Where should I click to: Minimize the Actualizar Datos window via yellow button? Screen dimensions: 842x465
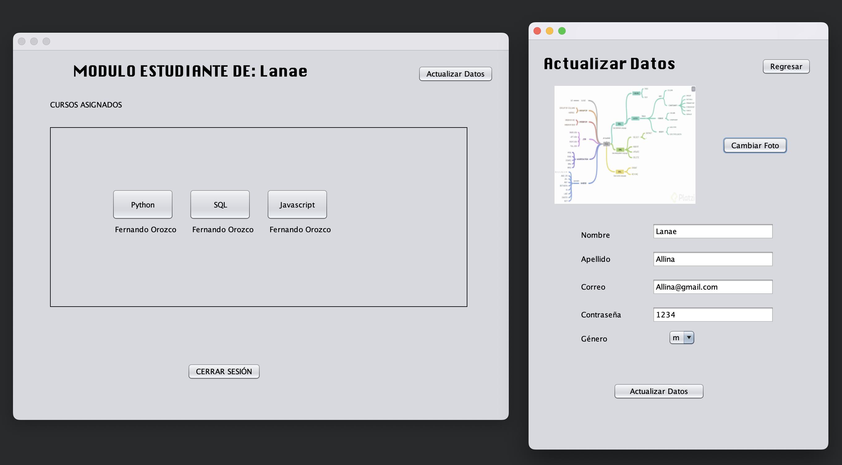pos(550,31)
